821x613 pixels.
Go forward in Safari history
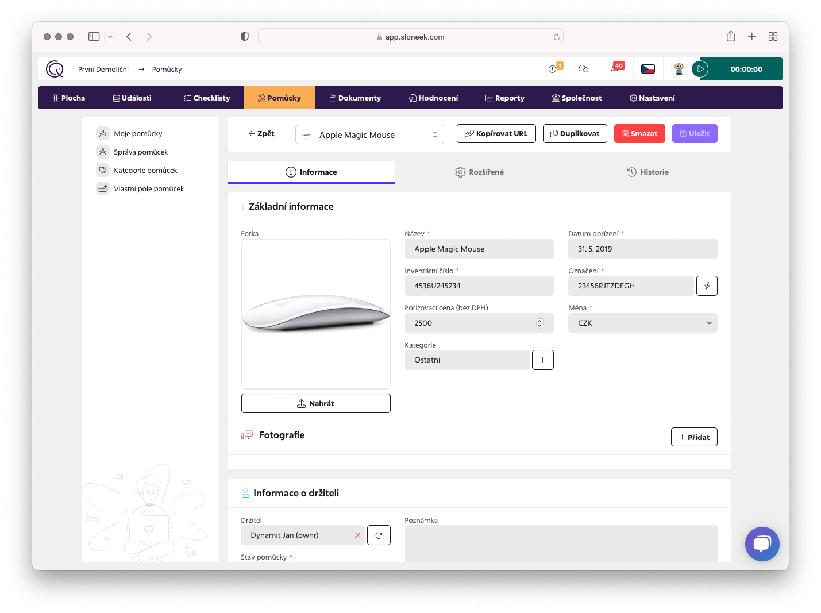(149, 36)
